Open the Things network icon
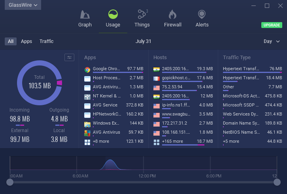The image size is (287, 194). (x=143, y=14)
